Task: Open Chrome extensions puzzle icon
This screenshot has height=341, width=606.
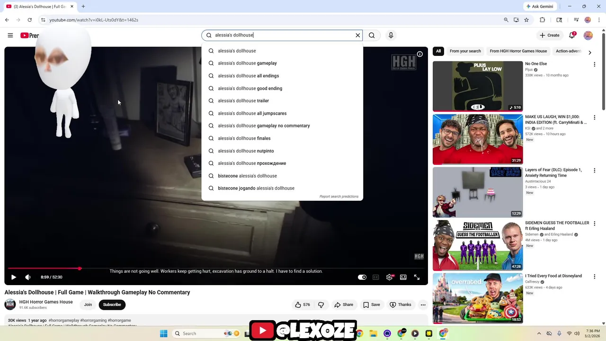Action: tap(543, 20)
